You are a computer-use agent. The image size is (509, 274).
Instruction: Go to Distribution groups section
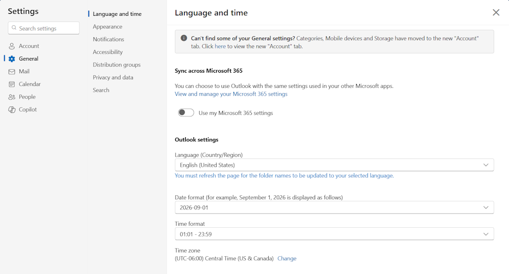pyautogui.click(x=117, y=65)
